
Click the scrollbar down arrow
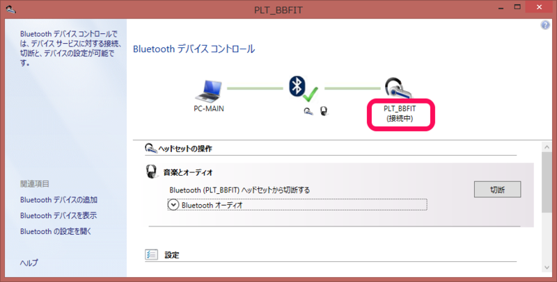click(x=547, y=267)
